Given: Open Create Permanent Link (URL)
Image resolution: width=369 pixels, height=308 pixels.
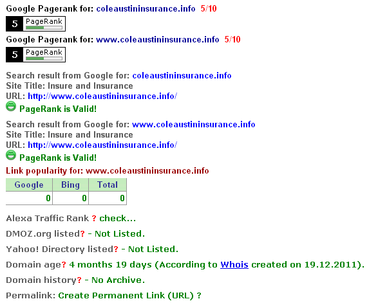Looking at the screenshot, I should [126, 296].
